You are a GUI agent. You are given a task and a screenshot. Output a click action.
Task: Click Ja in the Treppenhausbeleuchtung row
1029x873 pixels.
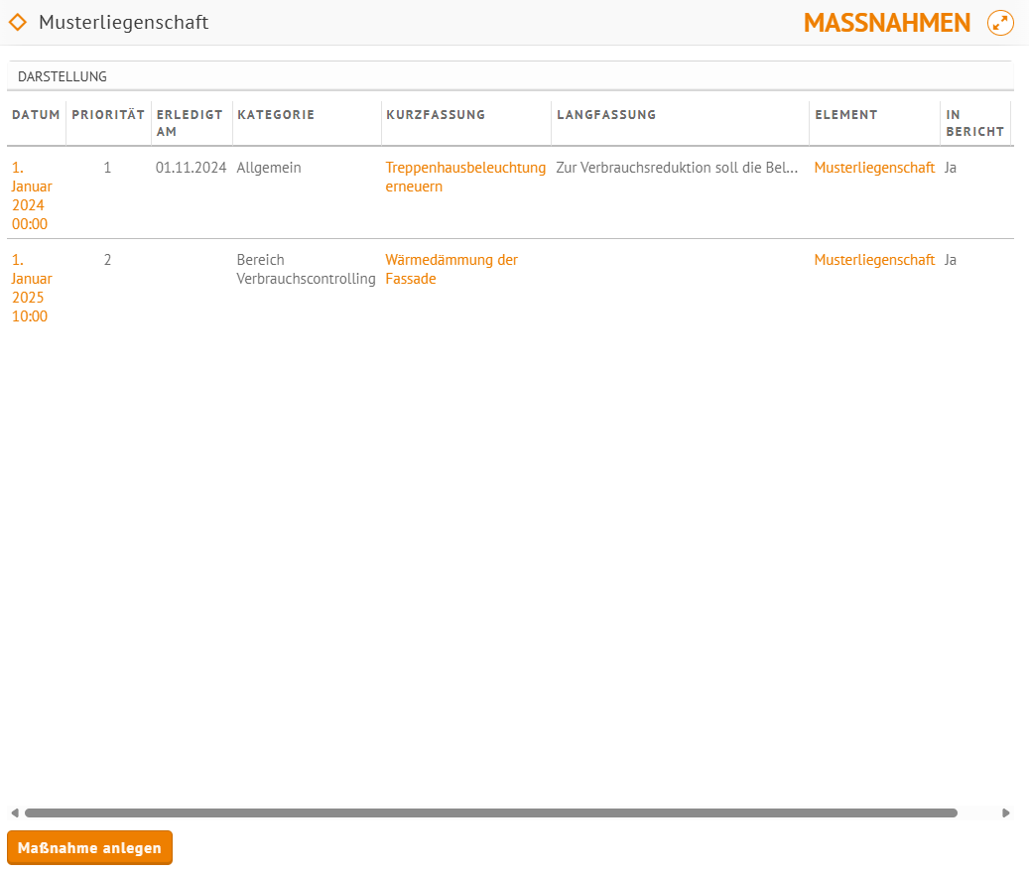coord(951,168)
